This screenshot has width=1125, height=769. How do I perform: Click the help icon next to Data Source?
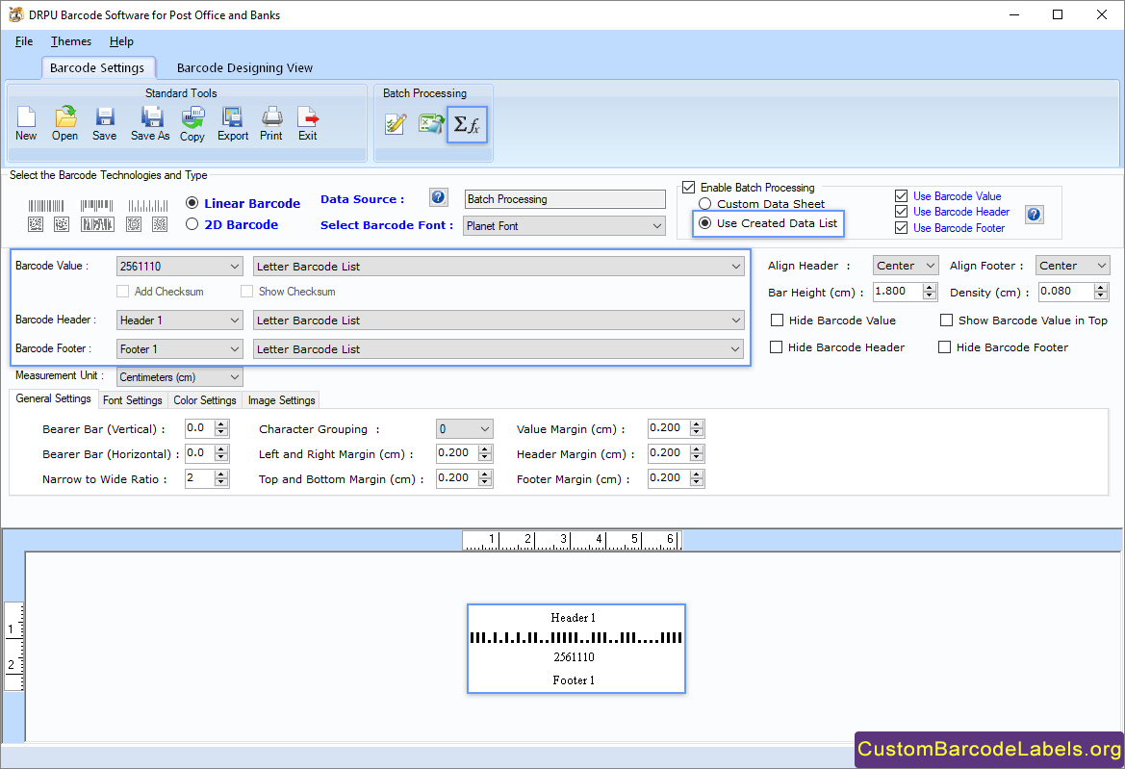[439, 197]
